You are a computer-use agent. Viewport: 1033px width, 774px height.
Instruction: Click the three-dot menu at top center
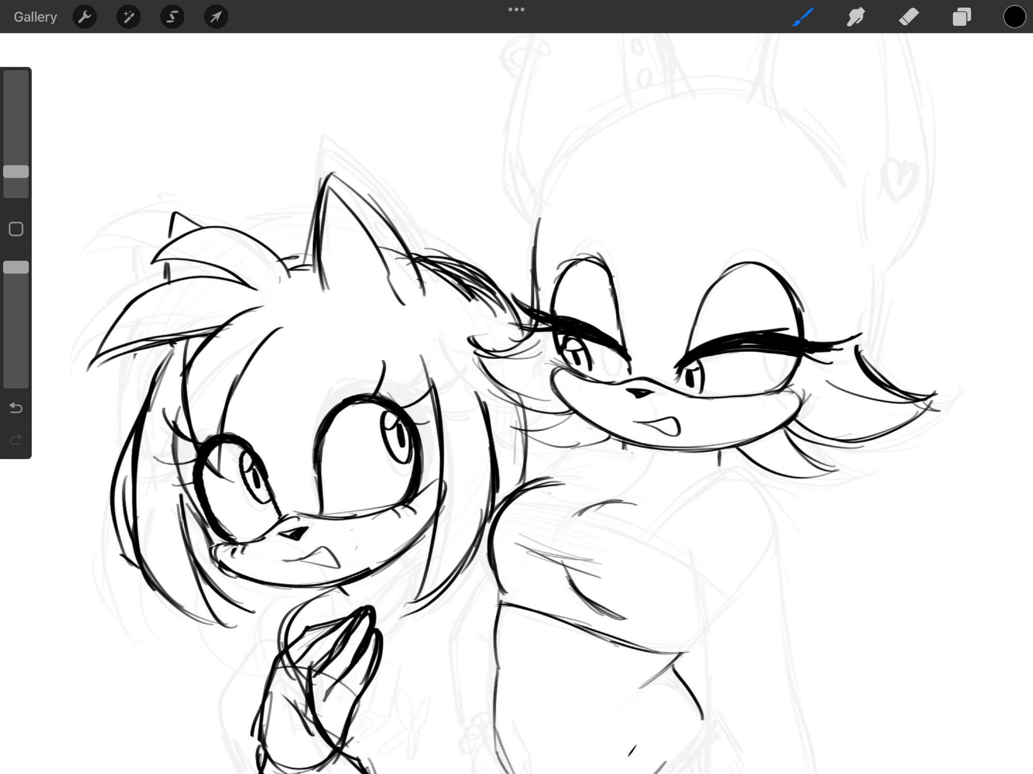click(516, 9)
